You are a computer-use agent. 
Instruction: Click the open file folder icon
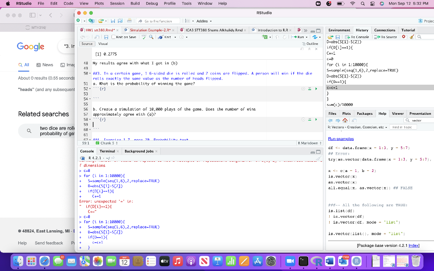pos(101,21)
